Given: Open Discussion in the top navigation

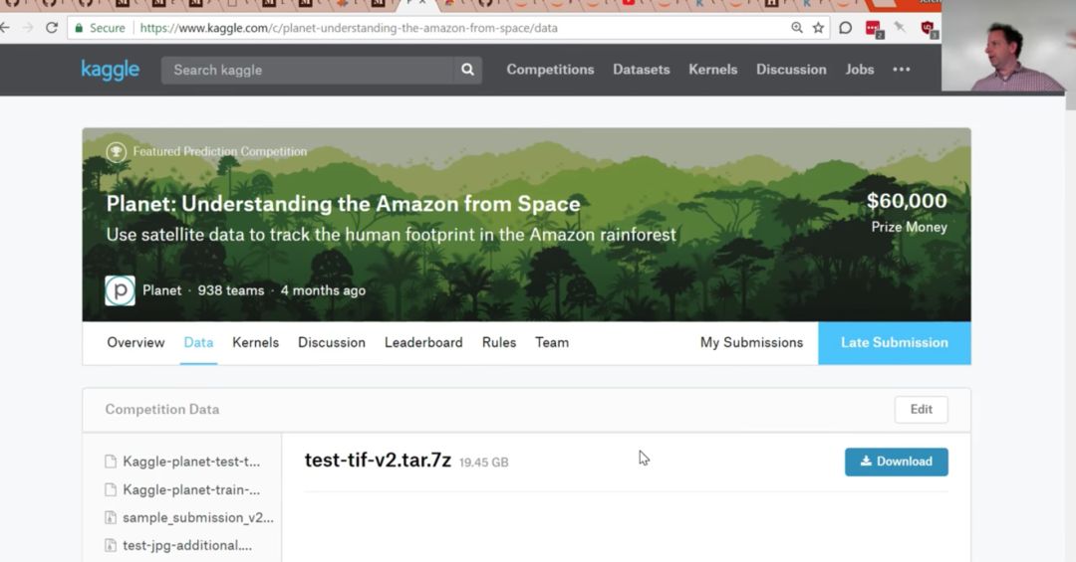Looking at the screenshot, I should 791,70.
